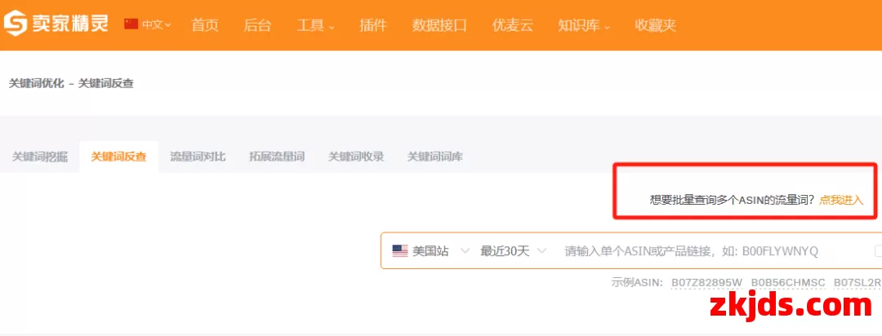Select the 关键词反查 tab
This screenshot has width=882, height=336.
[x=118, y=157]
